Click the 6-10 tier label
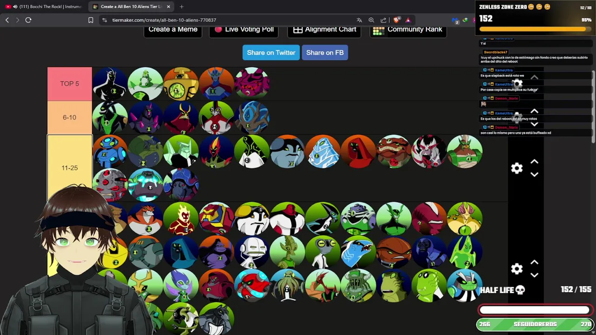Image resolution: width=596 pixels, height=335 pixels. click(x=69, y=117)
